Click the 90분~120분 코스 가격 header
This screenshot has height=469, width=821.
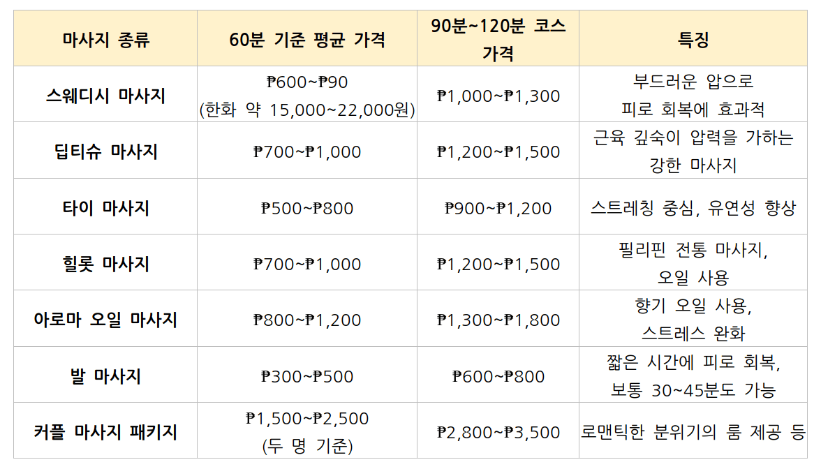[x=498, y=40]
